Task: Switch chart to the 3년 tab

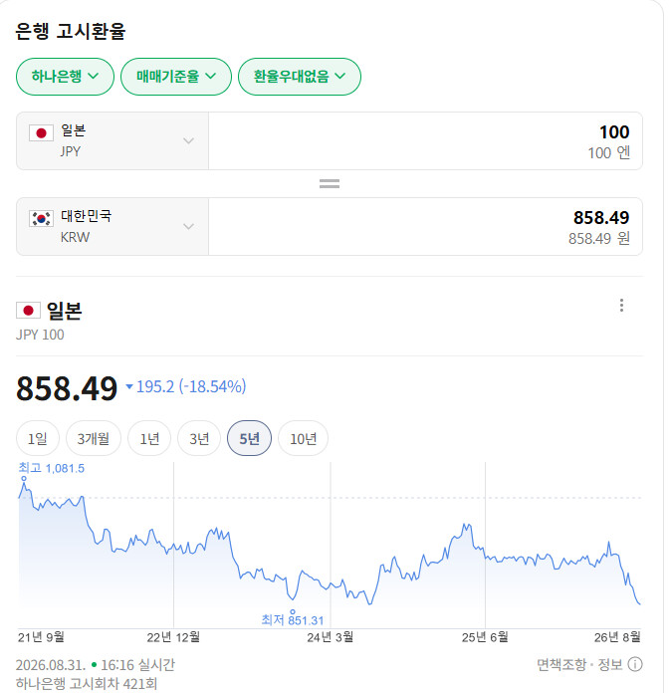Action: click(199, 438)
